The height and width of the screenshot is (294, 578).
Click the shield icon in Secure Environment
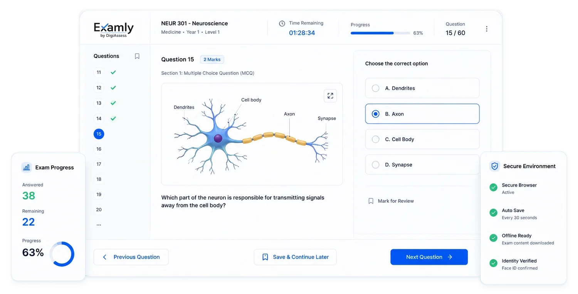coord(494,166)
